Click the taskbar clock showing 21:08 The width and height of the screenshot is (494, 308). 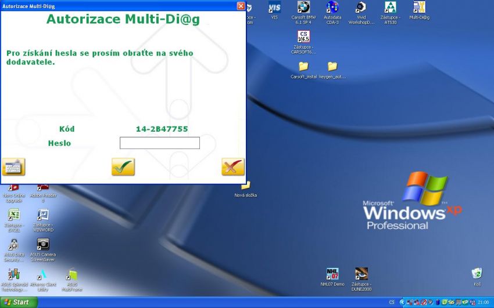pos(484,302)
